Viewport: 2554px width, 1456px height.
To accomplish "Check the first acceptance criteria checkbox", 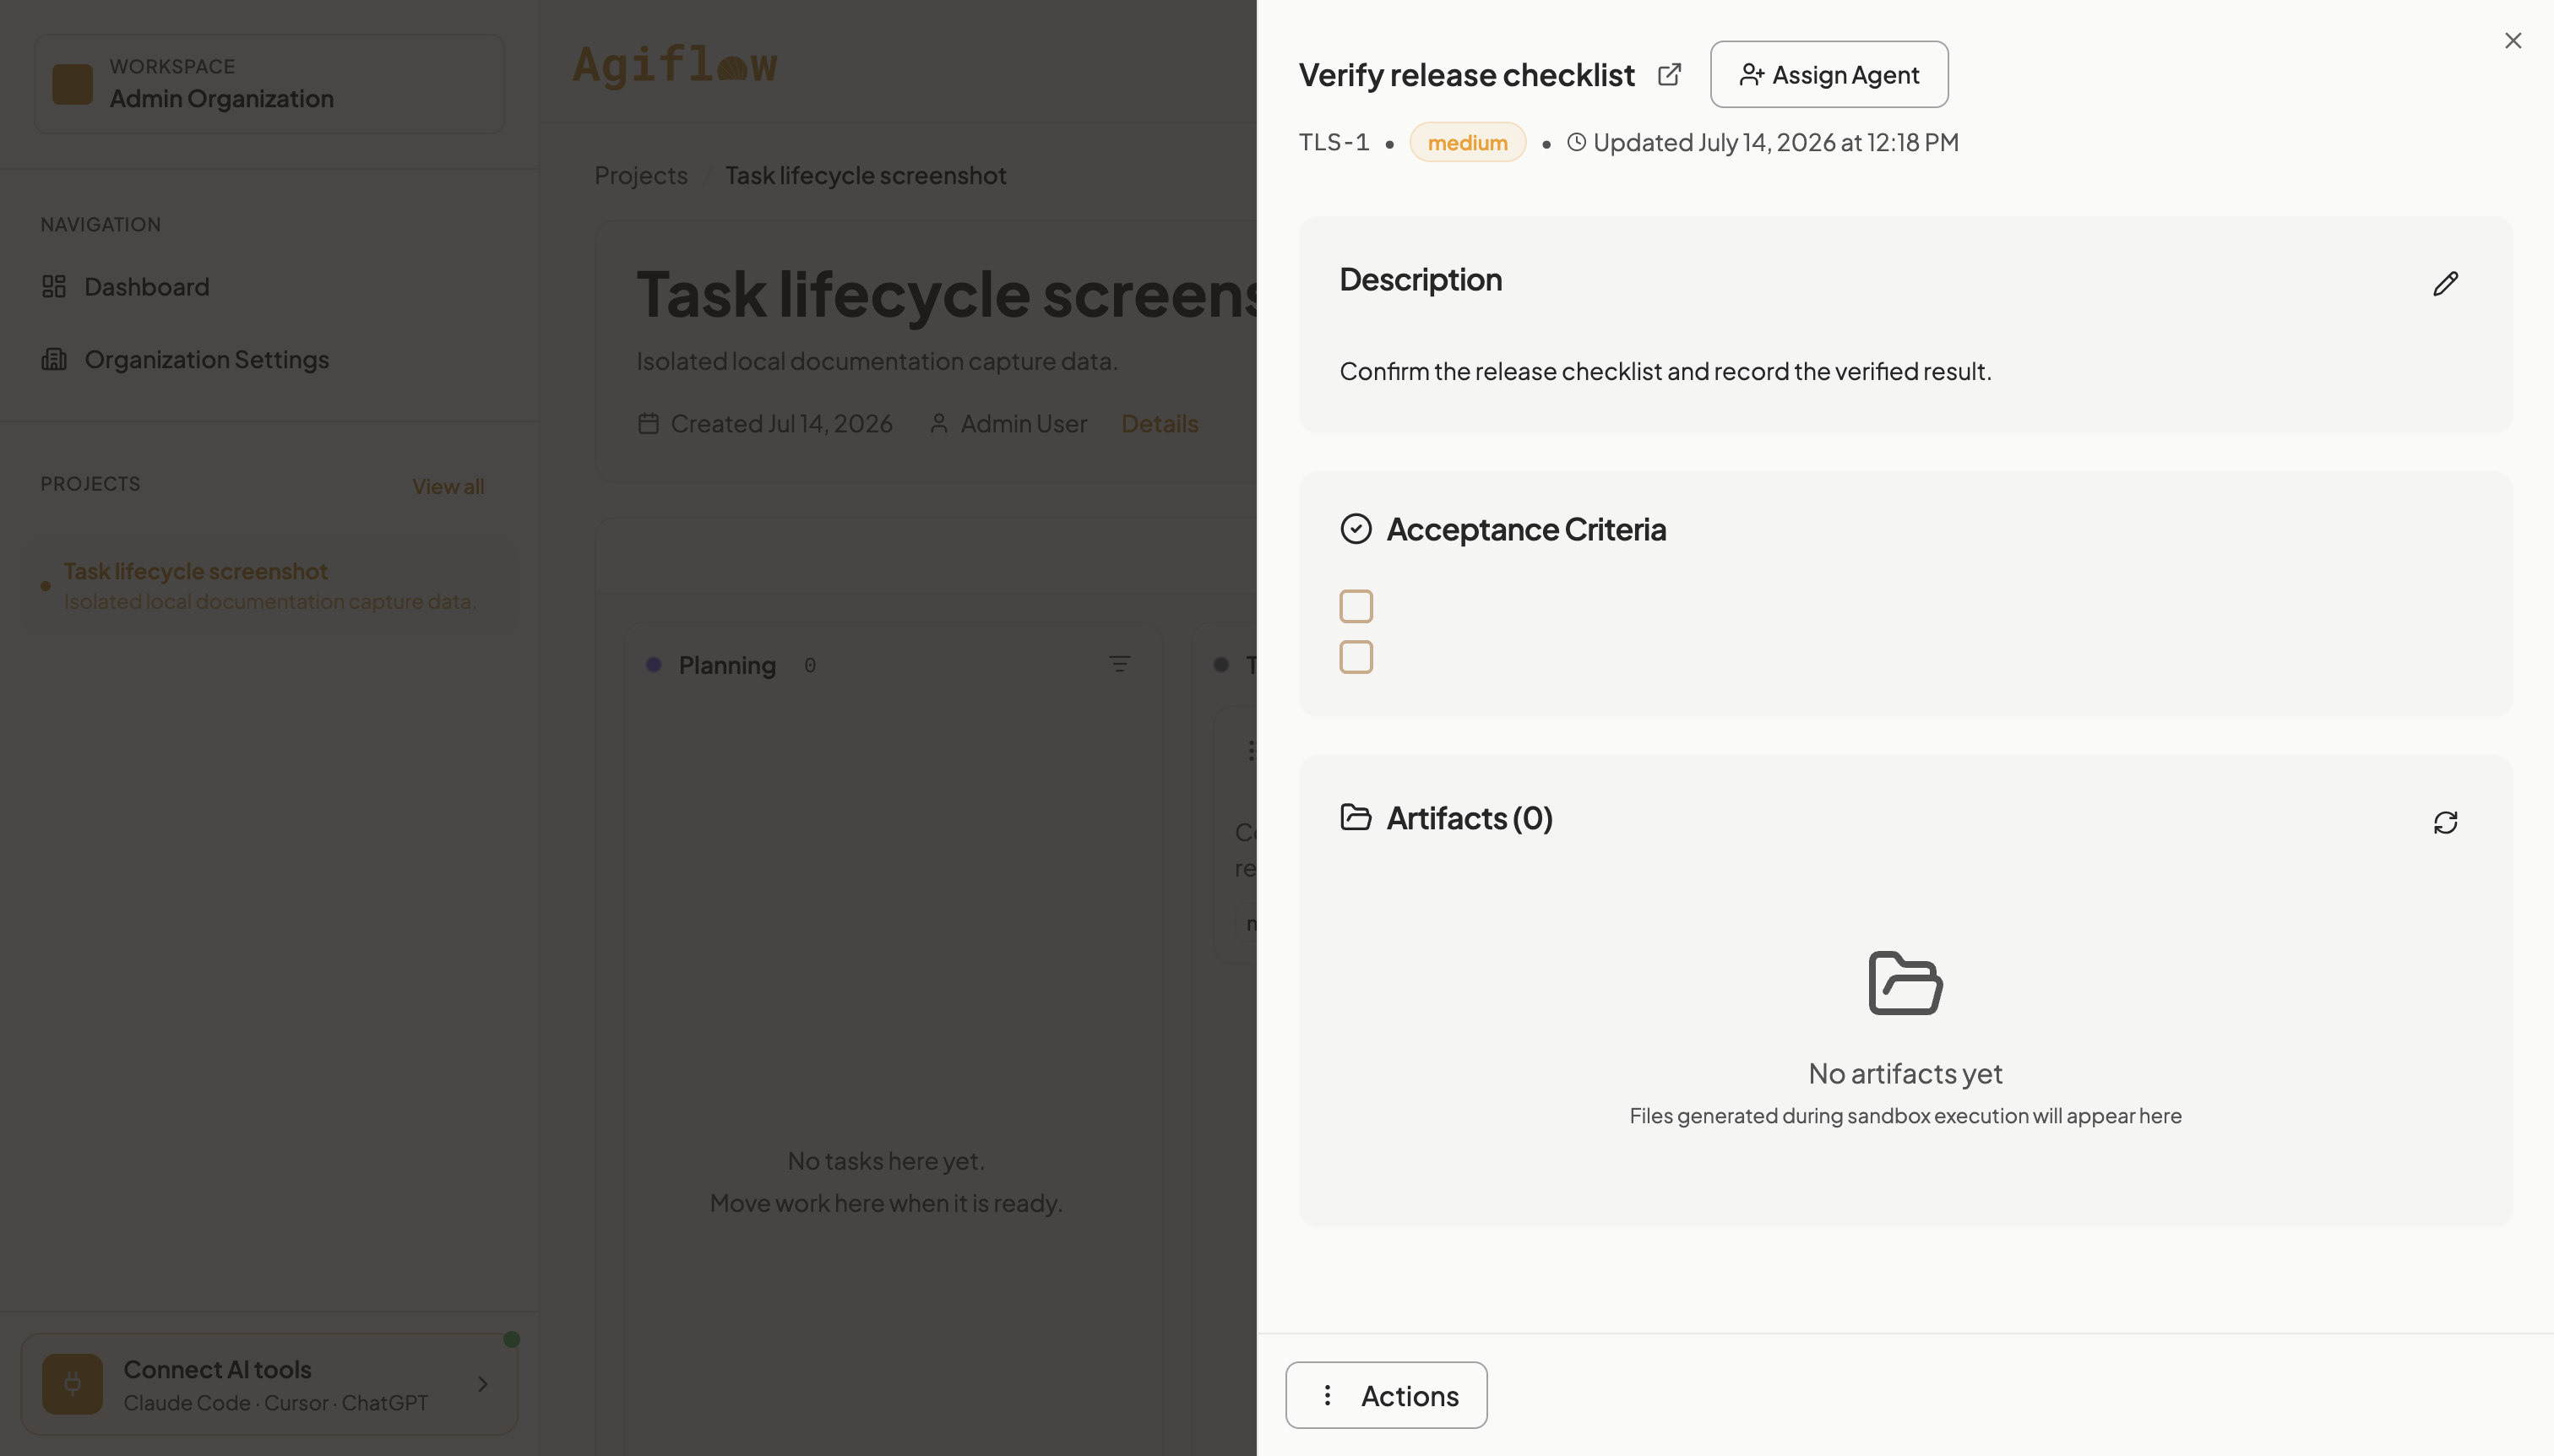I will point(1356,606).
